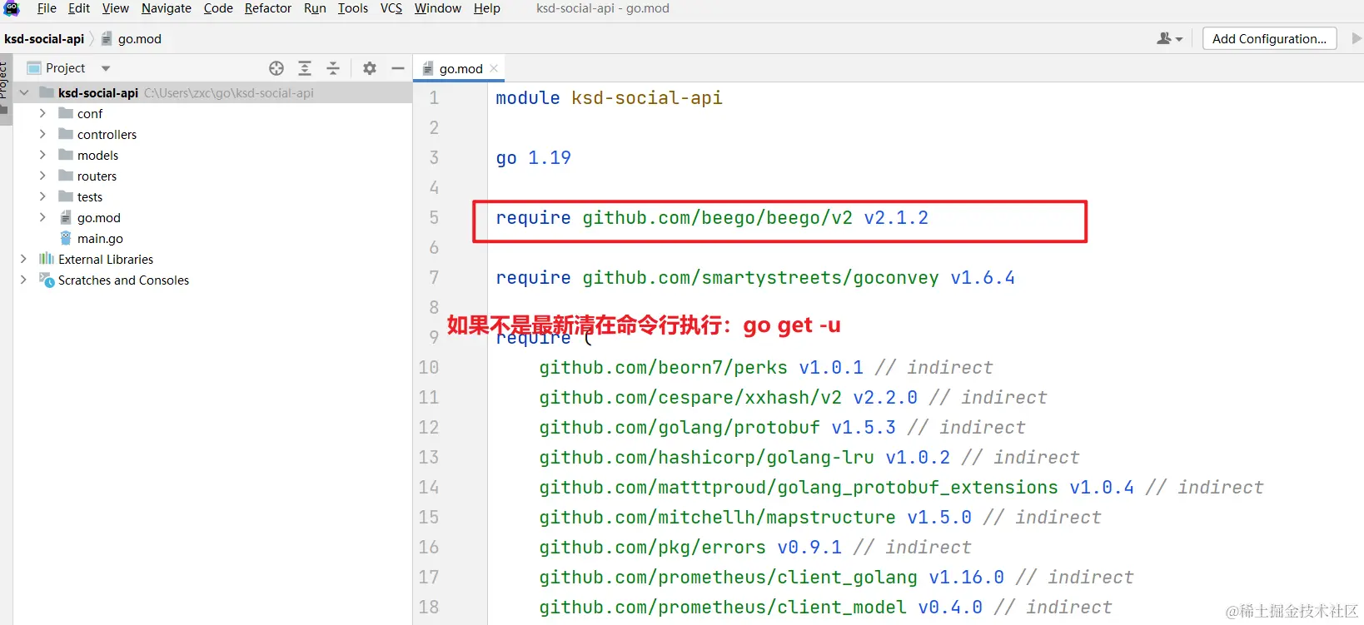Click the Project panel view icon
This screenshot has height=625, width=1364.
point(34,68)
